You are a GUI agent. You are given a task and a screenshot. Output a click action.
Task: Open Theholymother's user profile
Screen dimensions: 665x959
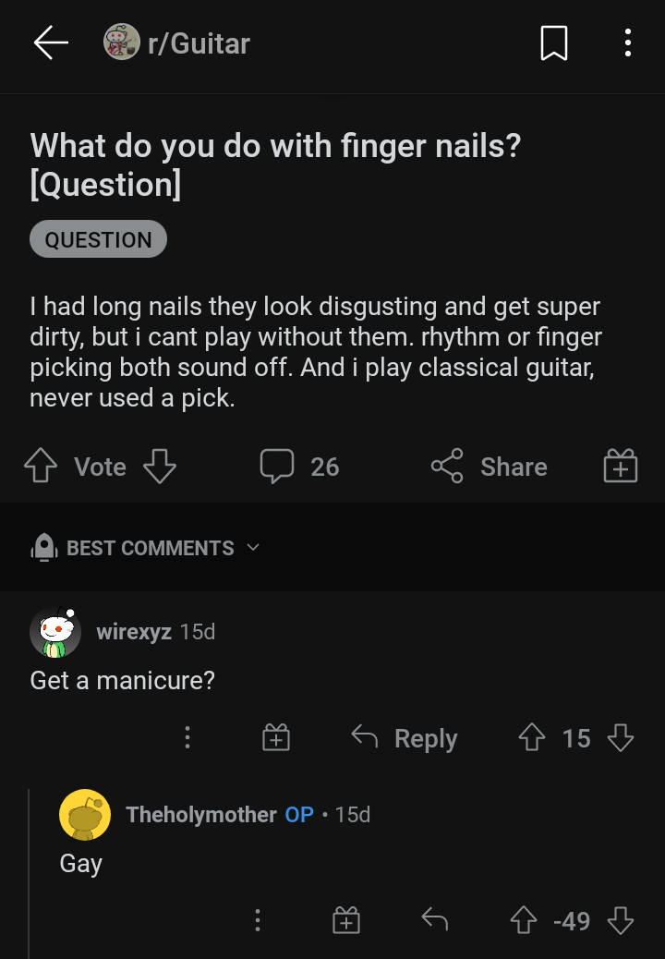200,815
